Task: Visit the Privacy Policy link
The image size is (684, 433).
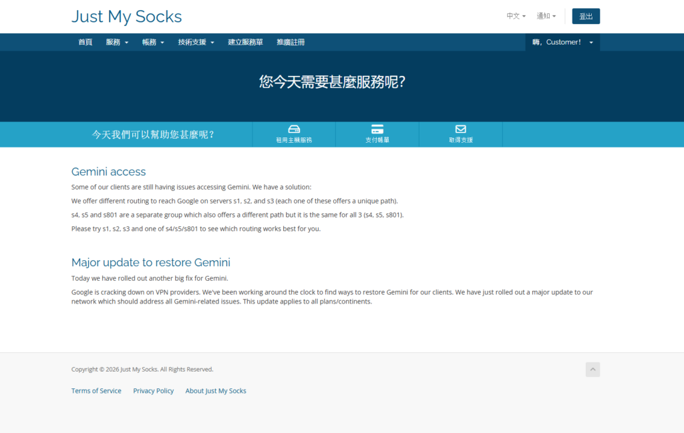Action: point(153,391)
